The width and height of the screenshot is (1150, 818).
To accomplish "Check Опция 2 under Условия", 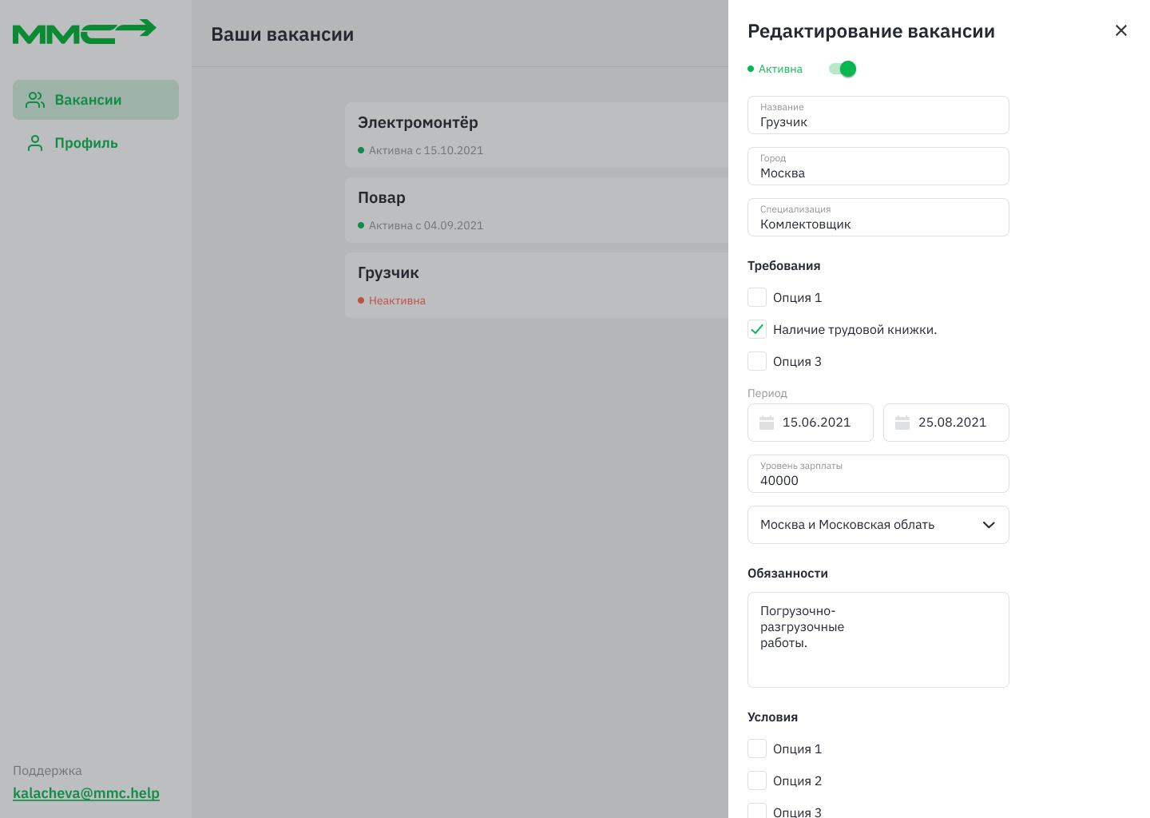I will pyautogui.click(x=757, y=780).
